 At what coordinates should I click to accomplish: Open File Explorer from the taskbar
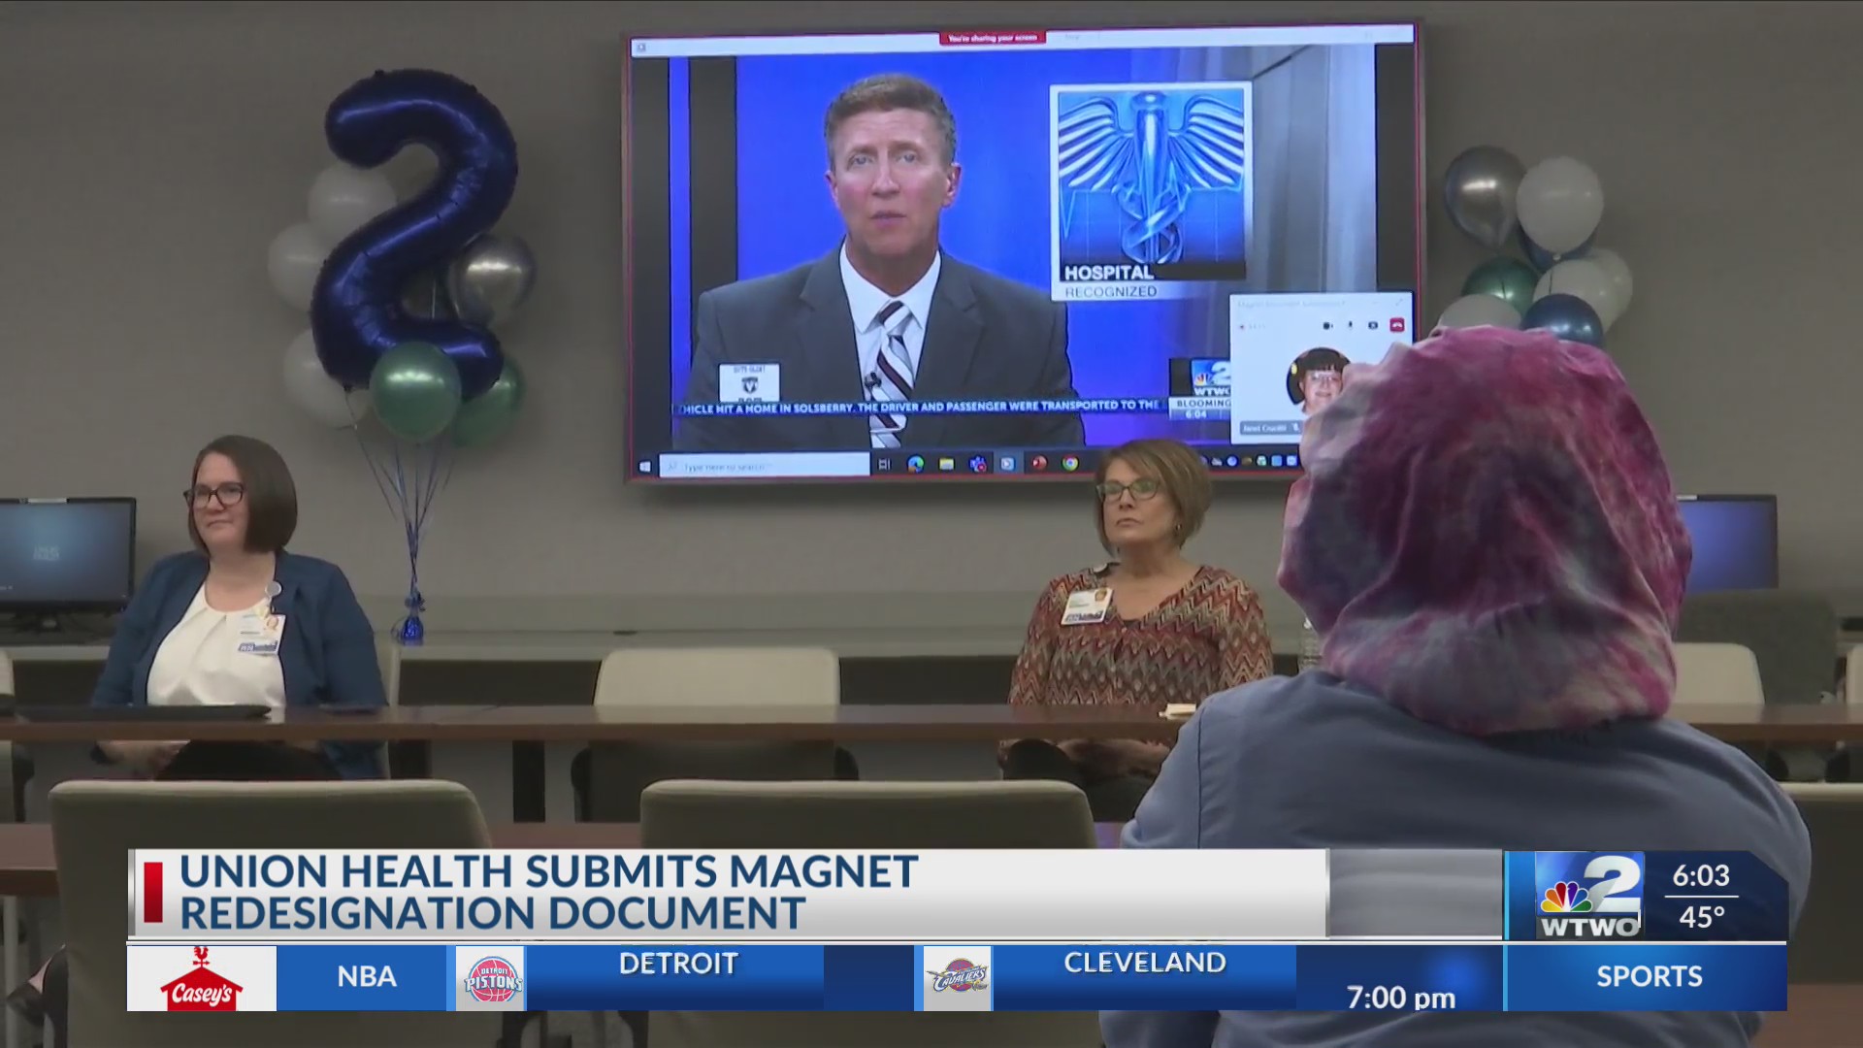pos(946,463)
